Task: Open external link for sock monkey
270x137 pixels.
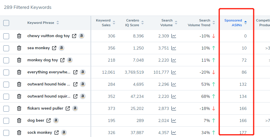Action: [x=57, y=133]
